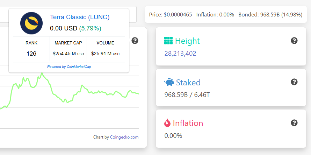Show help for the Inflation card
The height and width of the screenshot is (155, 311).
[x=294, y=123]
